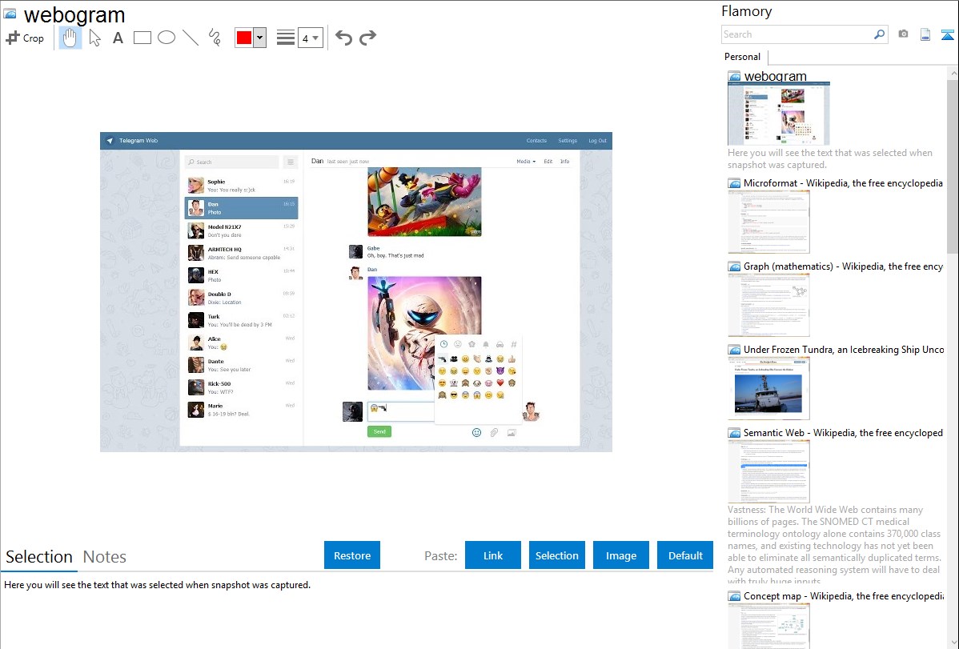Image resolution: width=959 pixels, height=649 pixels.
Task: Click the 'webogram' title in the snapshot list
Action: 775,77
